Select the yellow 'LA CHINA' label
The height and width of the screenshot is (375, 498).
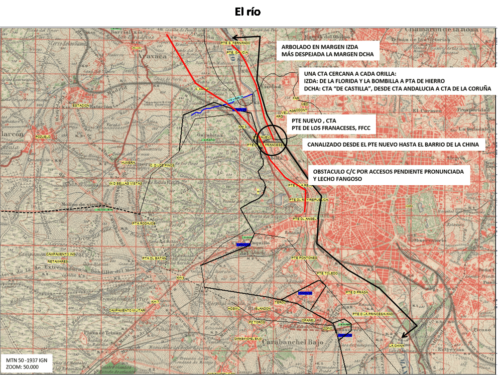pos(397,345)
